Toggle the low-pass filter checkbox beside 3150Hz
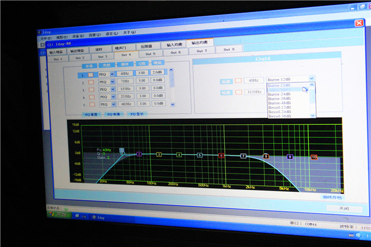 (239, 92)
